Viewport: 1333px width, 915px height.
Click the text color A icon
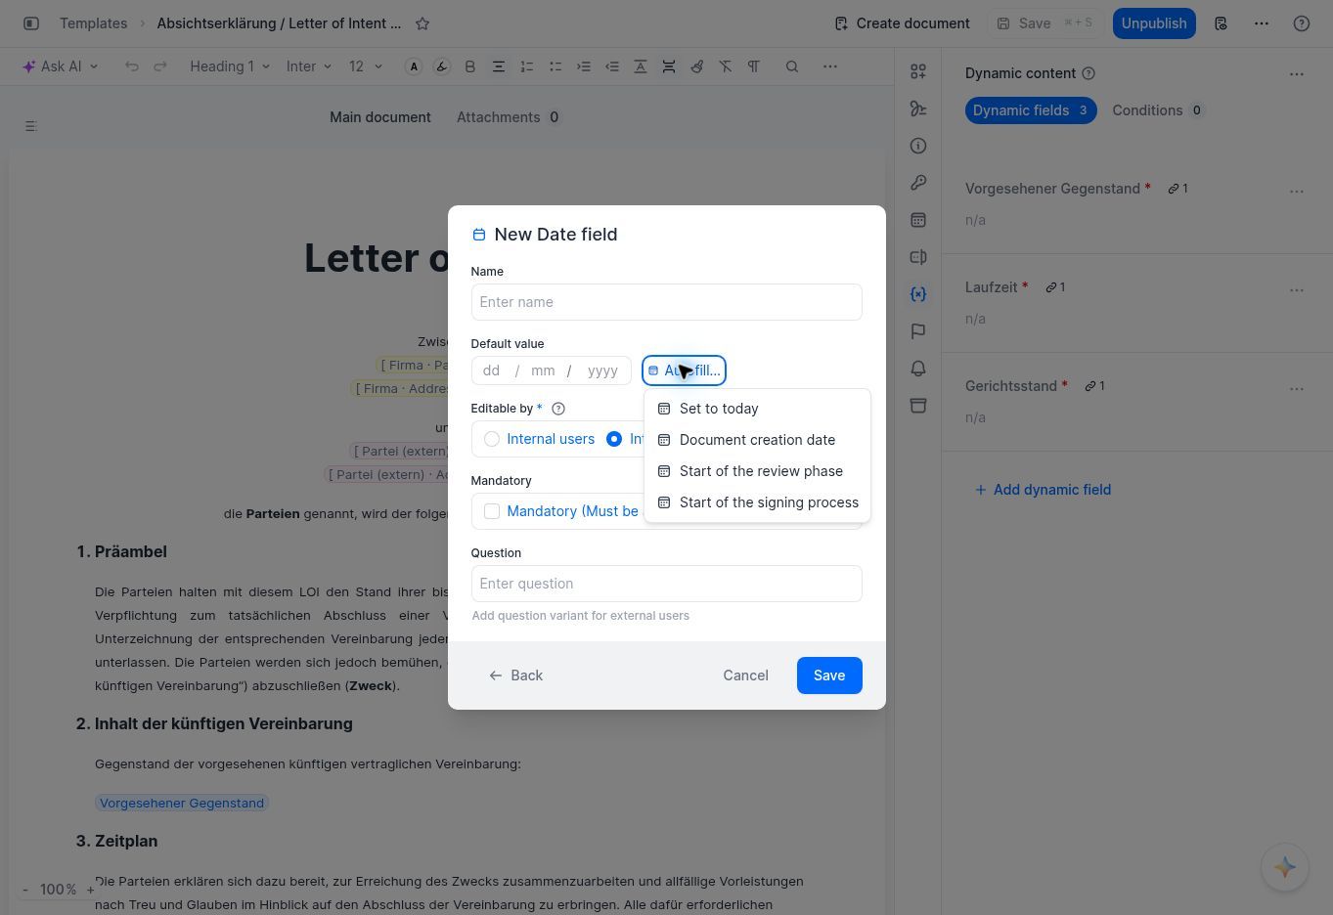point(414,66)
